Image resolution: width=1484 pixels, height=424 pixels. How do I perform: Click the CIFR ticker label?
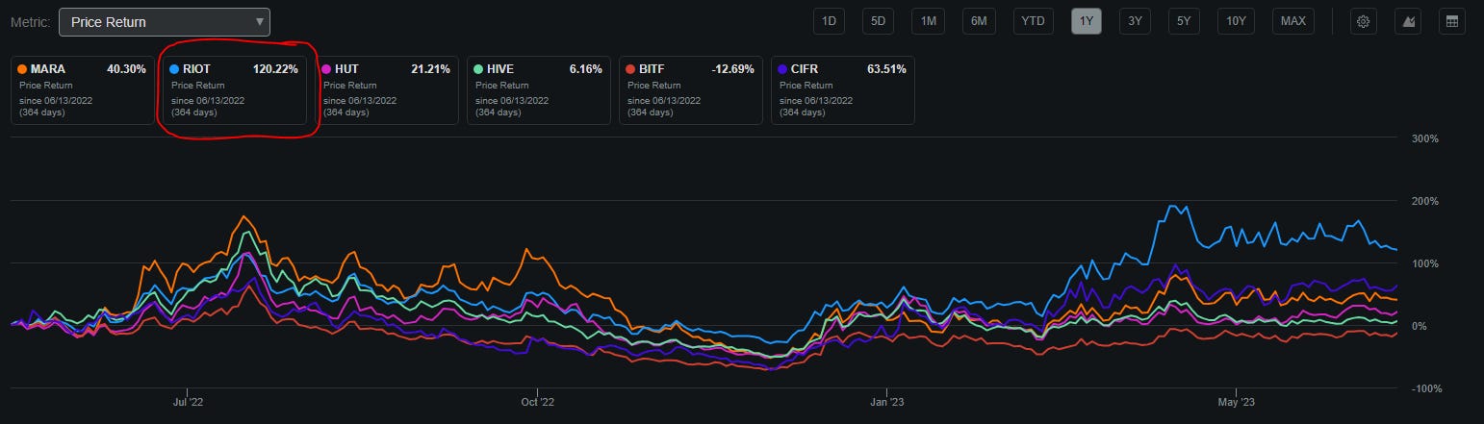[805, 70]
